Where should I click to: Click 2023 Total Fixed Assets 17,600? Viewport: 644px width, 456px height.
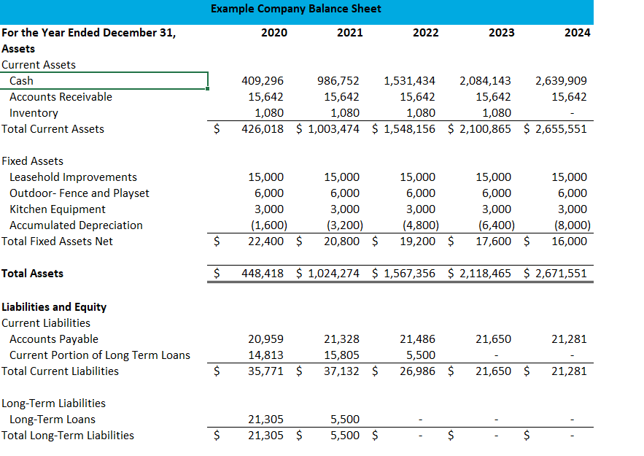(x=493, y=241)
